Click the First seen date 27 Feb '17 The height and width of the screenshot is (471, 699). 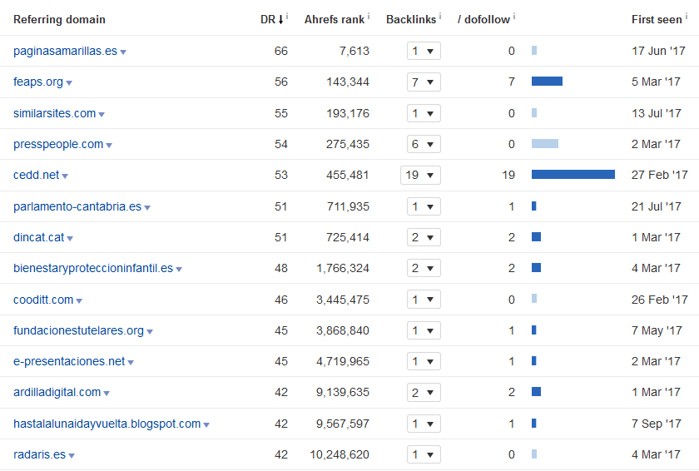[659, 175]
